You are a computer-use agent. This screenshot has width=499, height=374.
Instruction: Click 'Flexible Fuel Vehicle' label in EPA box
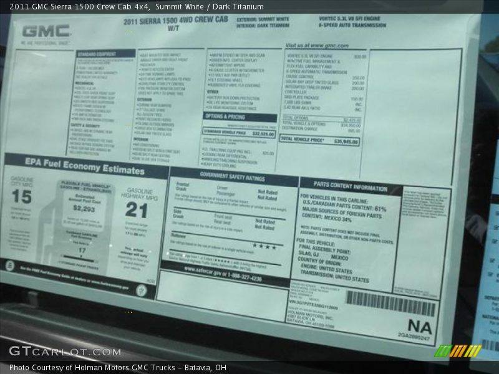[x=86, y=184]
